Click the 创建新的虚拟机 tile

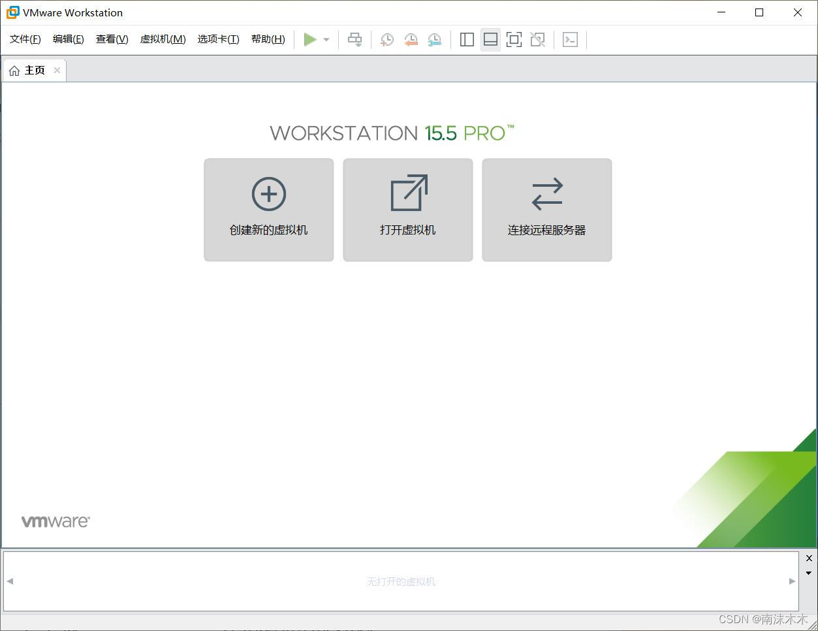(x=269, y=210)
